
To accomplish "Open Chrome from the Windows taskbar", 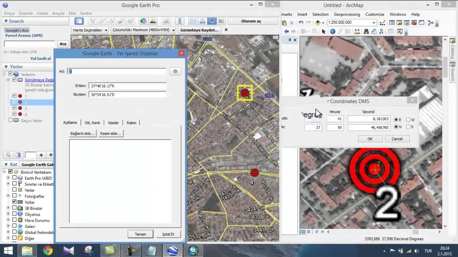I will [x=48, y=251].
